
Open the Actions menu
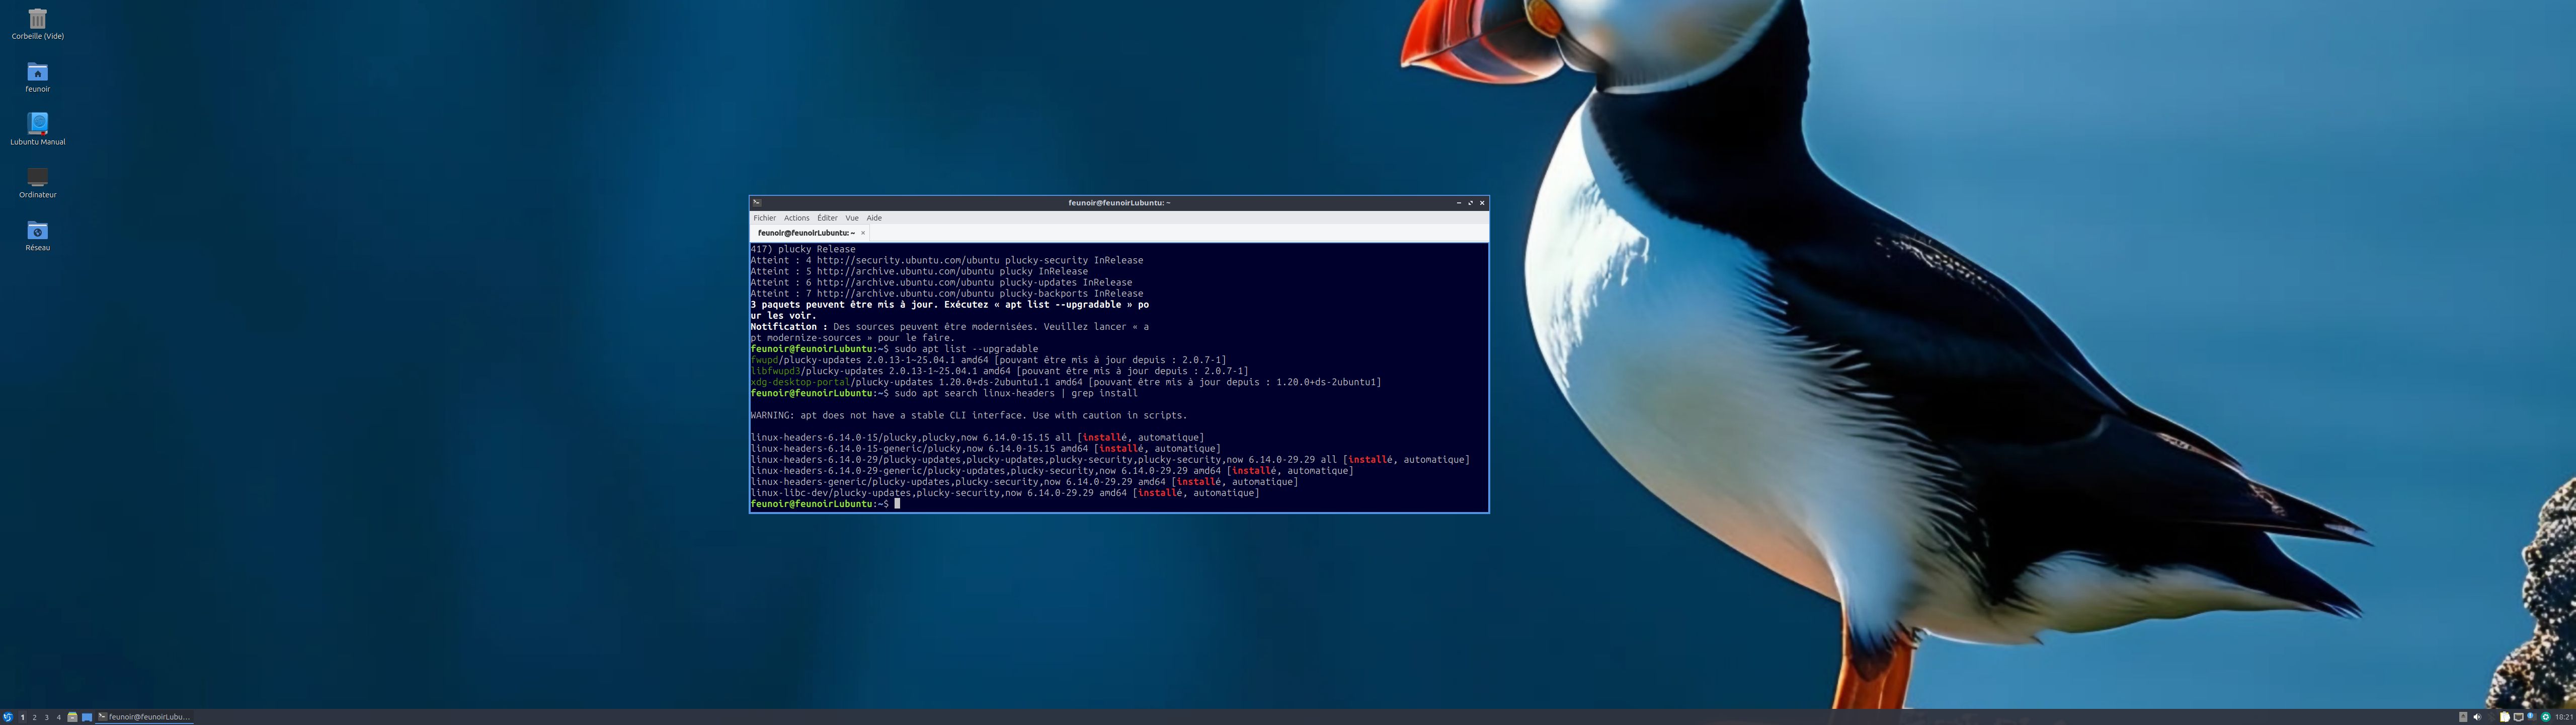[x=796, y=219]
